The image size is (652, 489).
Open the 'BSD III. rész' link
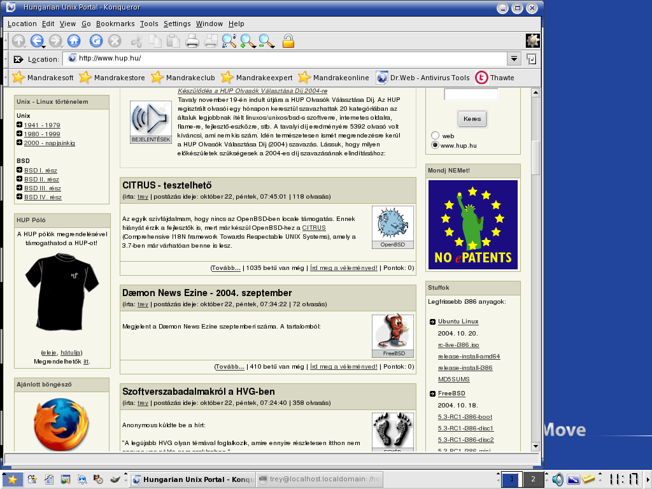tap(43, 188)
